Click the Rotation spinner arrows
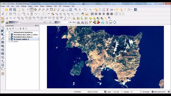This screenshot has width=171, height=96. pyautogui.click(x=141, y=92)
